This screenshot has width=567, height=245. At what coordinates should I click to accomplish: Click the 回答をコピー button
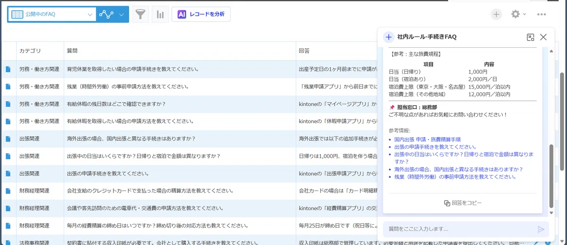tap(463, 203)
